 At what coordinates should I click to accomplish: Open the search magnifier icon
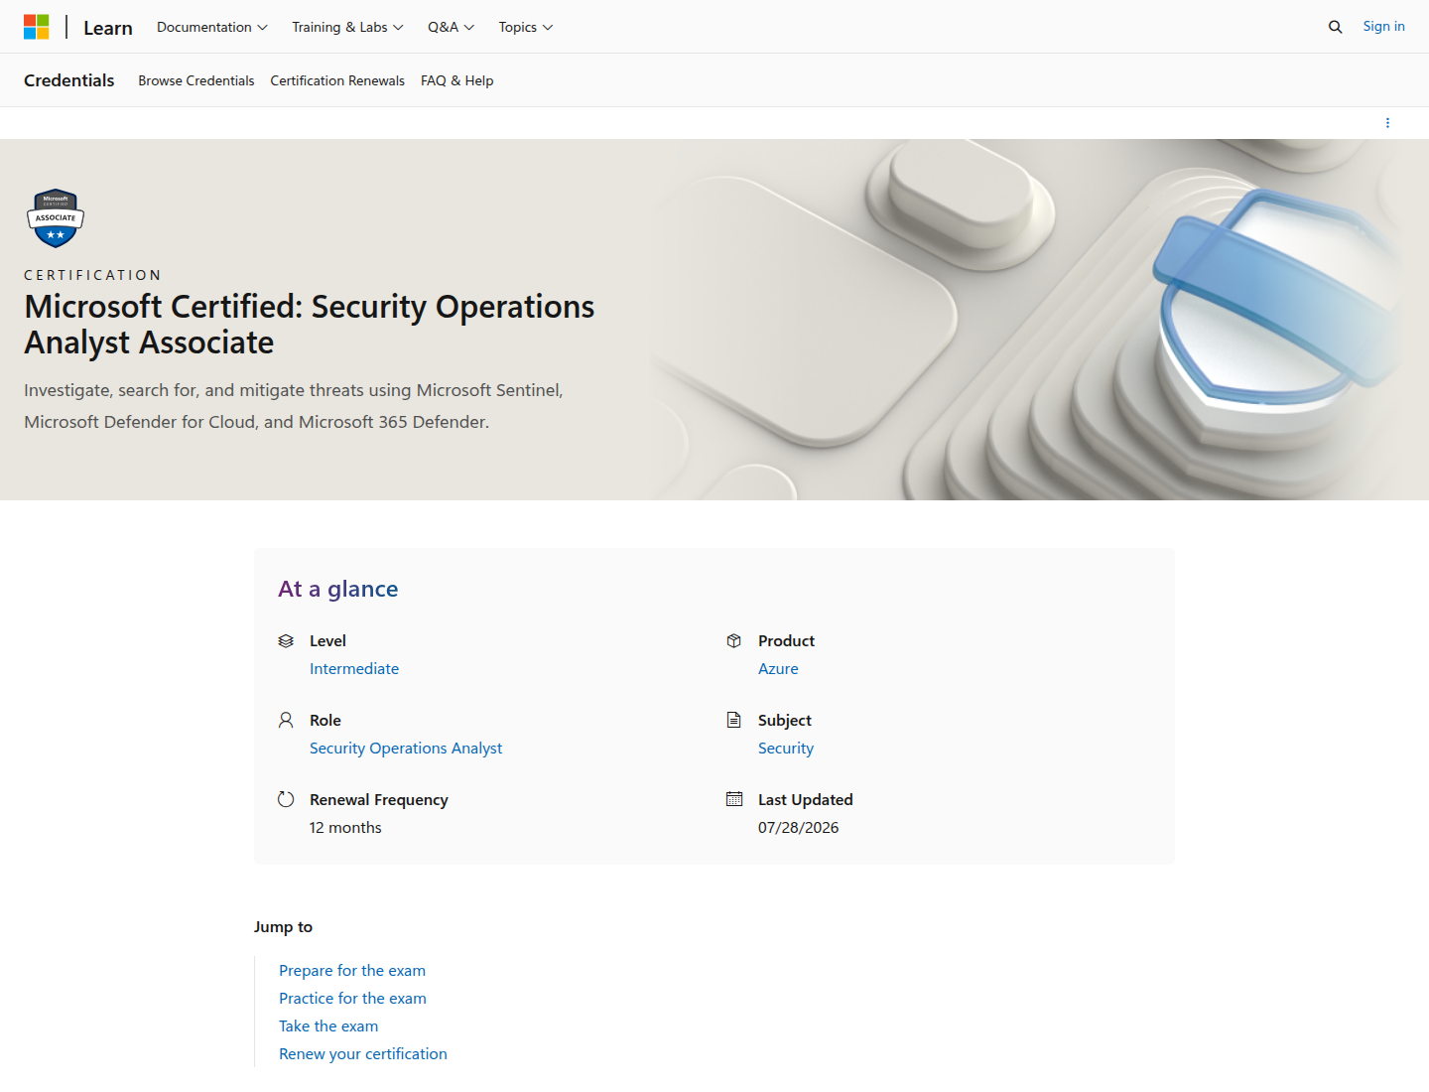coord(1335,27)
